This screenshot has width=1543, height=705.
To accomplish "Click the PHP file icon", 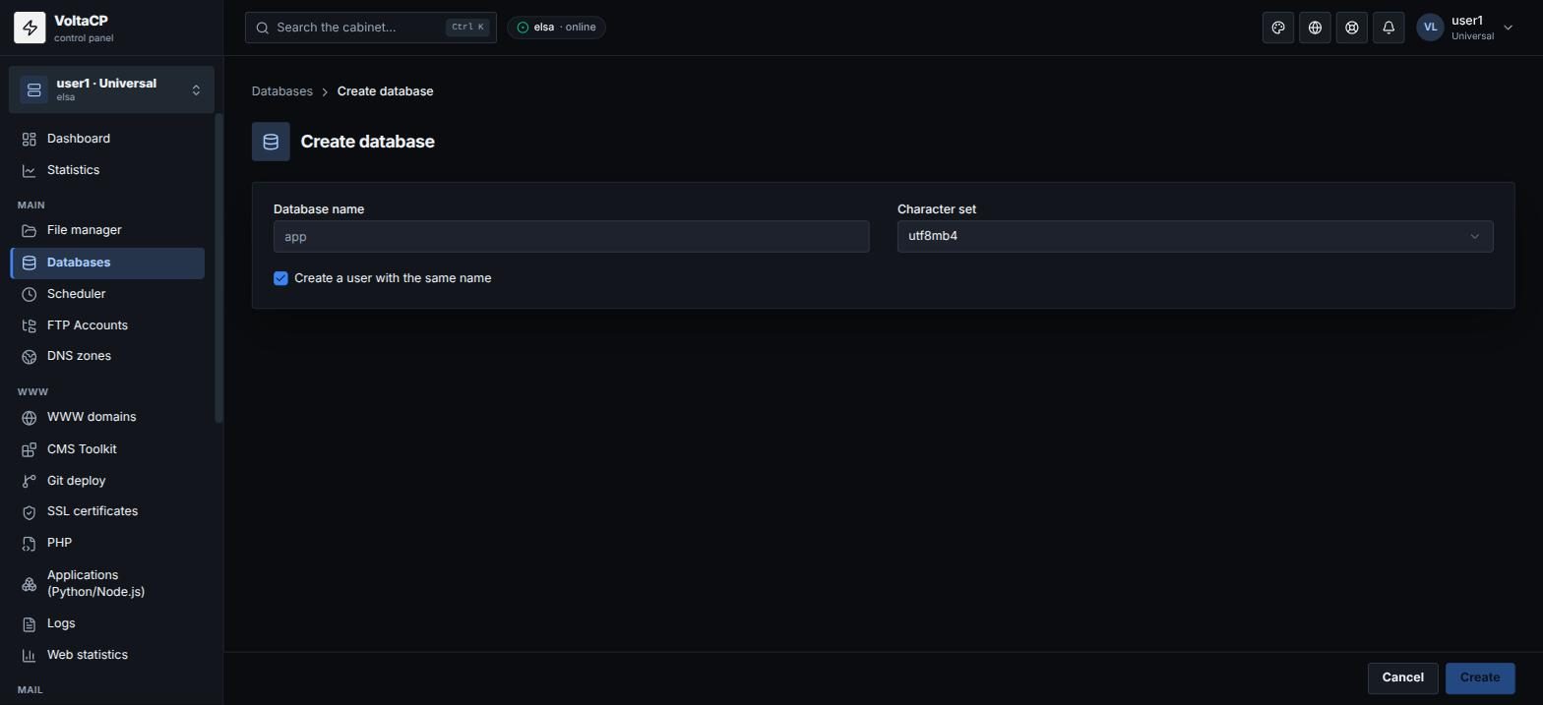I will point(30,543).
